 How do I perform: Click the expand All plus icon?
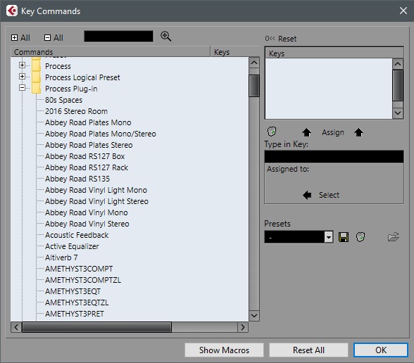click(x=14, y=38)
